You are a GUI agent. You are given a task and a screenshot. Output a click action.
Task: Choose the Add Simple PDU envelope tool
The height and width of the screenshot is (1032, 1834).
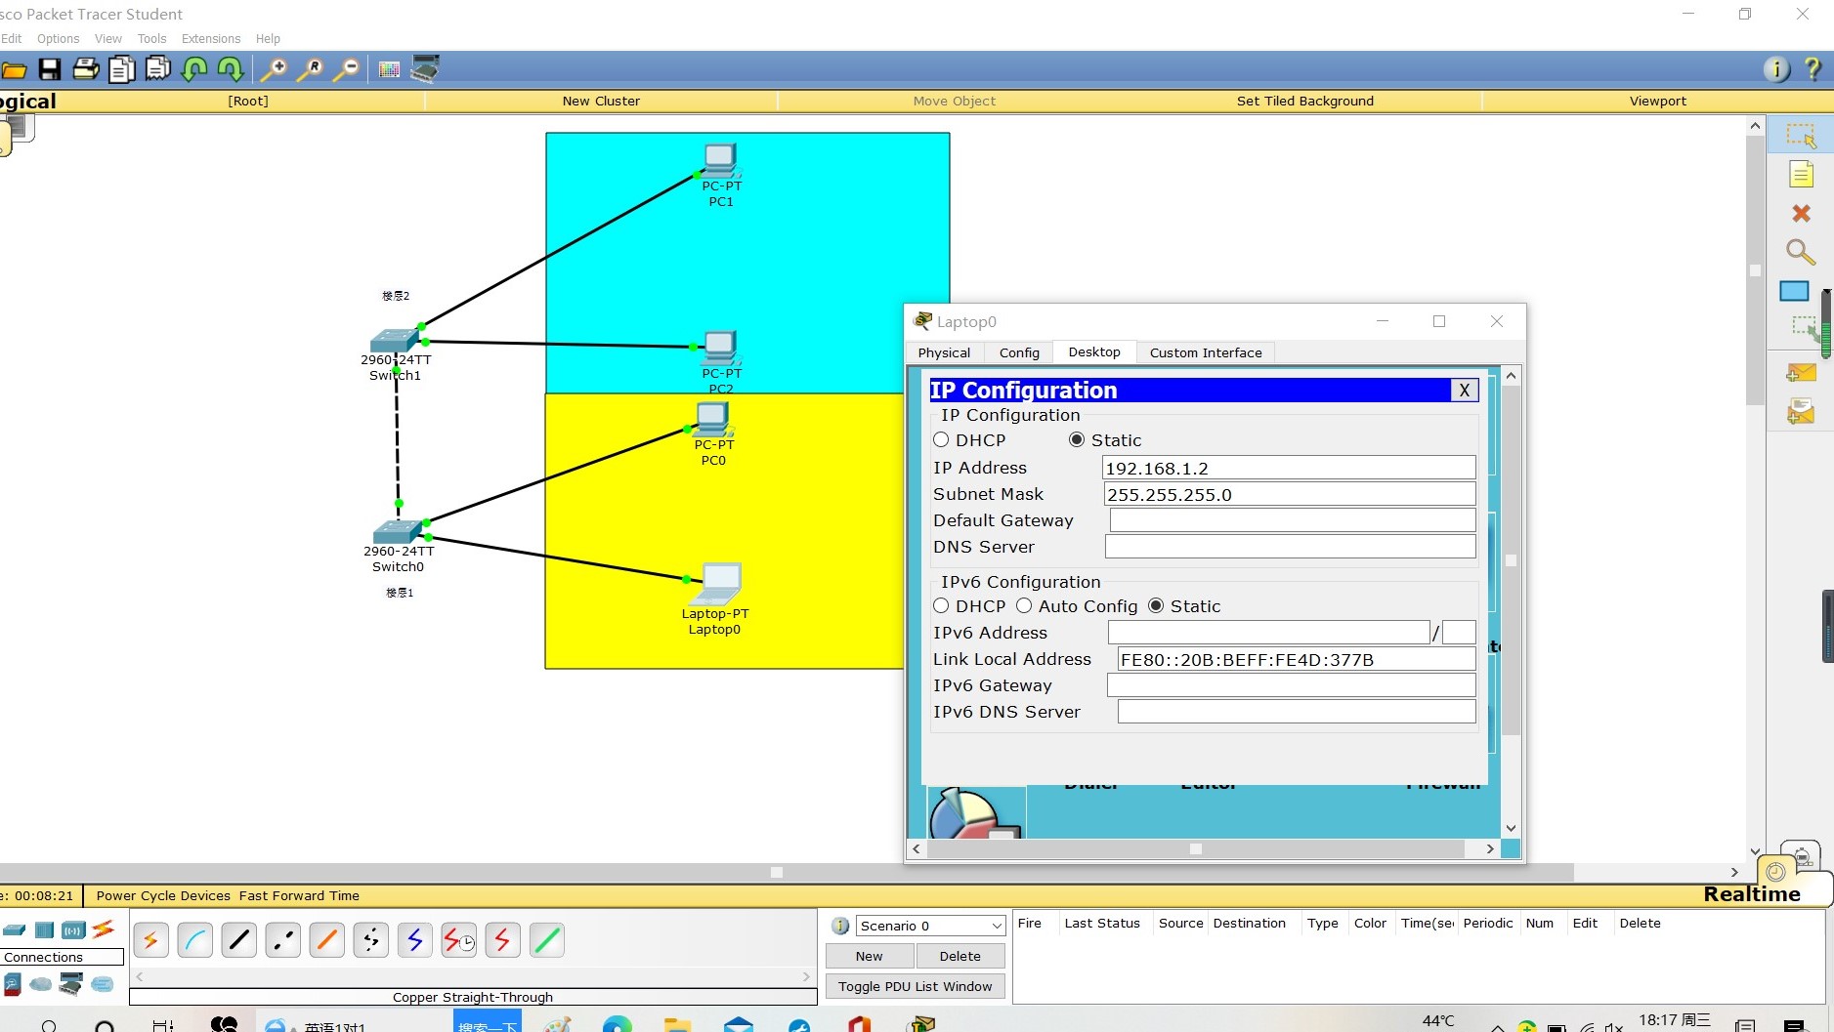coord(1801,373)
